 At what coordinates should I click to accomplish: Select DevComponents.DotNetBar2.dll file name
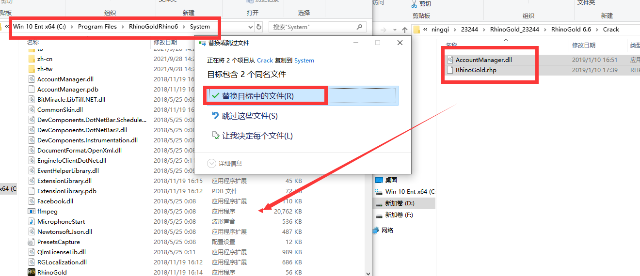pos(82,130)
